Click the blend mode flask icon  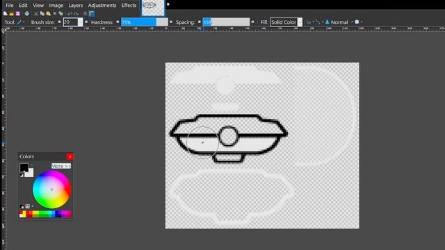[x=327, y=22]
